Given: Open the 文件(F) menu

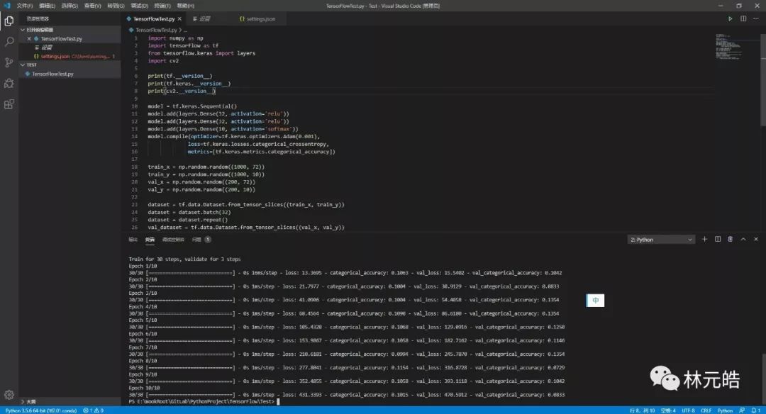Looking at the screenshot, I should coord(24,6).
